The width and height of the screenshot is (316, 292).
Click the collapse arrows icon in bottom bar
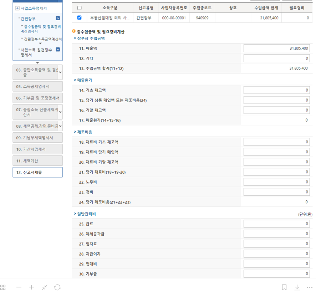pyautogui.click(x=45, y=287)
